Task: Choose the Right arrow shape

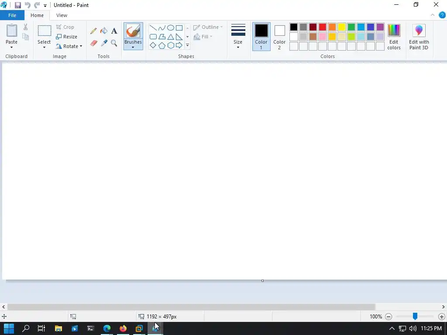Action: (179, 45)
